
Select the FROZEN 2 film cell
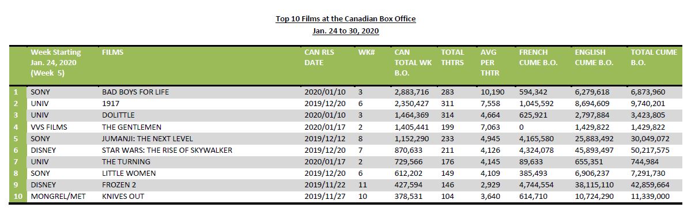point(119,184)
